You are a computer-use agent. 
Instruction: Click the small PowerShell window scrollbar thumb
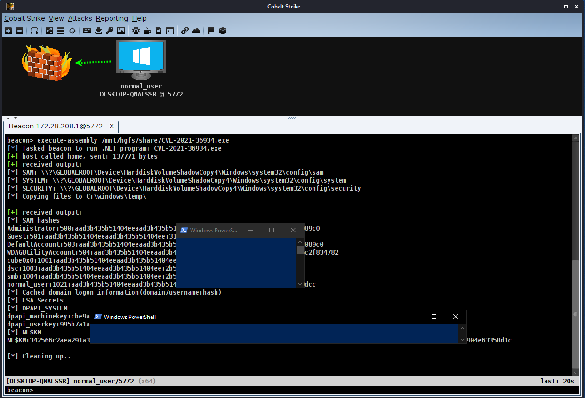click(300, 249)
